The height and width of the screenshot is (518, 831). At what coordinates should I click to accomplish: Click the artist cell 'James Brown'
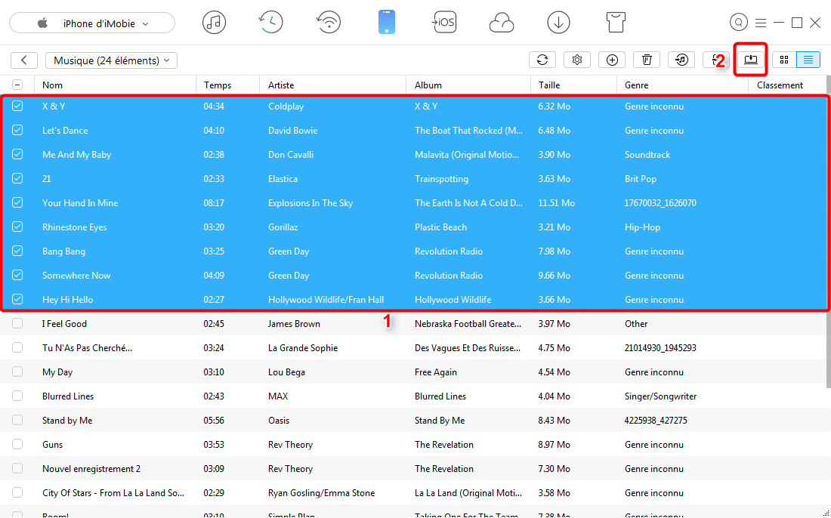294,323
